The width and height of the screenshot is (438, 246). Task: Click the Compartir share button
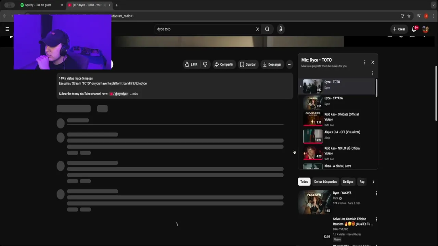224,64
